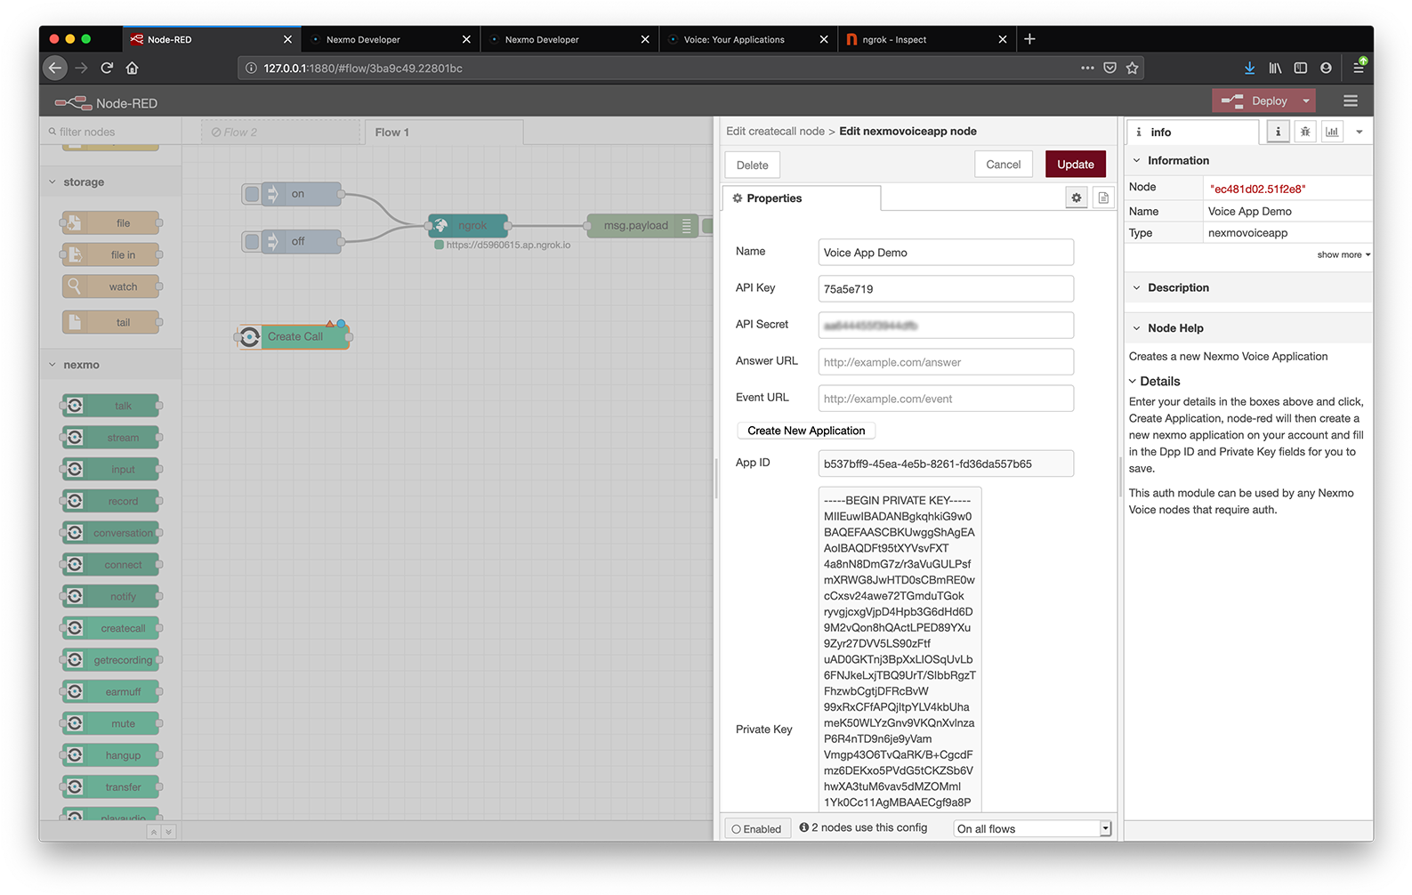Open Node-RED hamburger main menu

tap(1351, 101)
